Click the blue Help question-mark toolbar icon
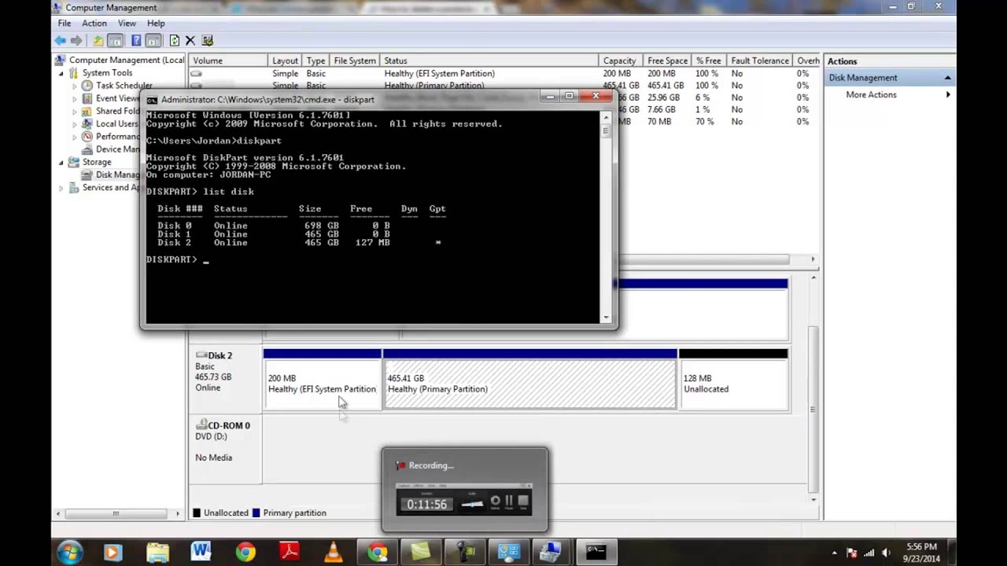Image resolution: width=1007 pixels, height=566 pixels. point(136,41)
